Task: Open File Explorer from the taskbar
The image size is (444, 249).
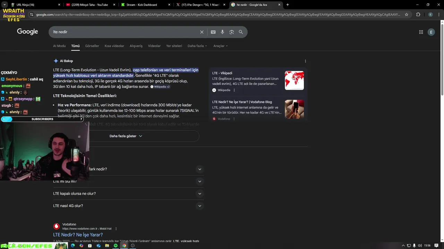Action: pos(107,246)
